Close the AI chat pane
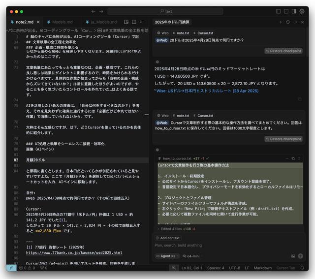 point(303,22)
